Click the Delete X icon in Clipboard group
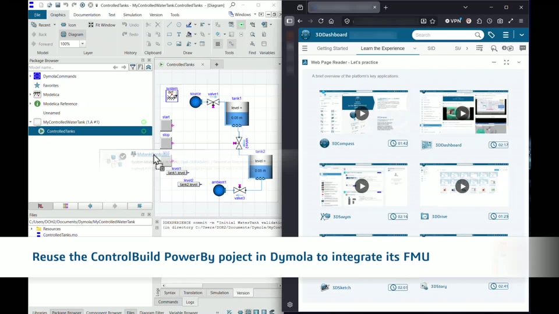The image size is (559, 314). point(158,24)
